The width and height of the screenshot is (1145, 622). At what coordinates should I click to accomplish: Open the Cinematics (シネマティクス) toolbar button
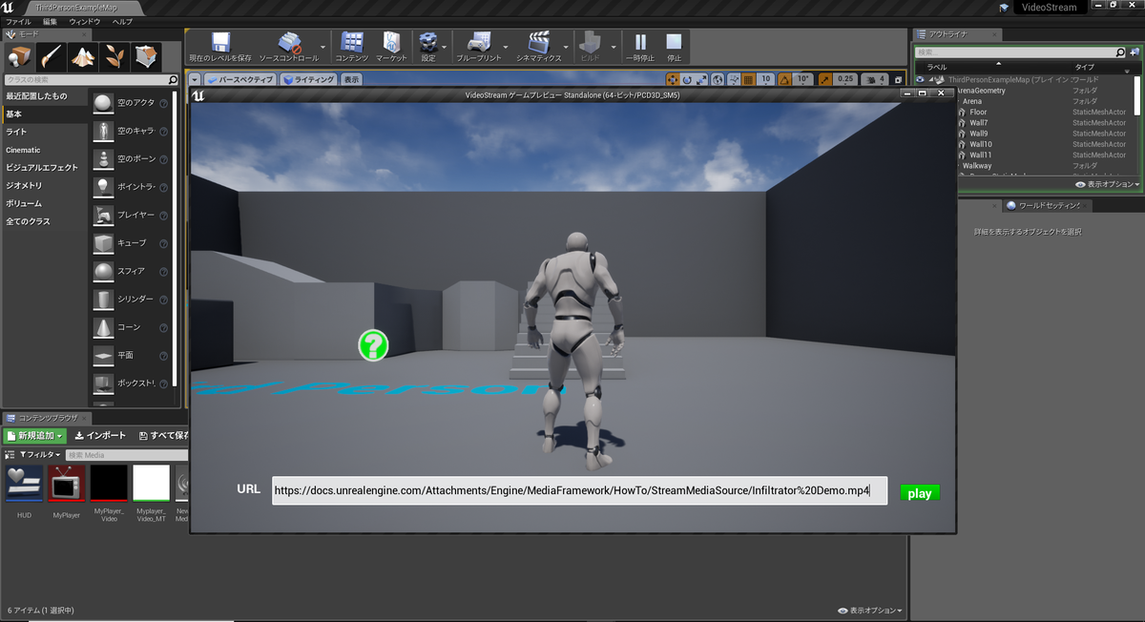(539, 47)
